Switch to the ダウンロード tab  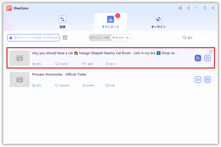(x=110, y=22)
